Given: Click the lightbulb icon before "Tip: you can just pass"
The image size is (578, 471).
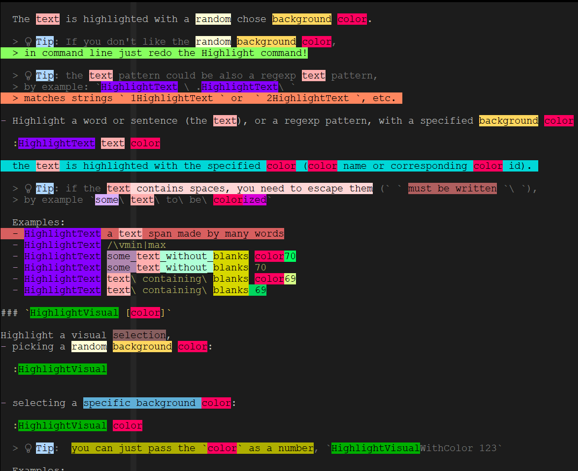Looking at the screenshot, I should click(28, 448).
